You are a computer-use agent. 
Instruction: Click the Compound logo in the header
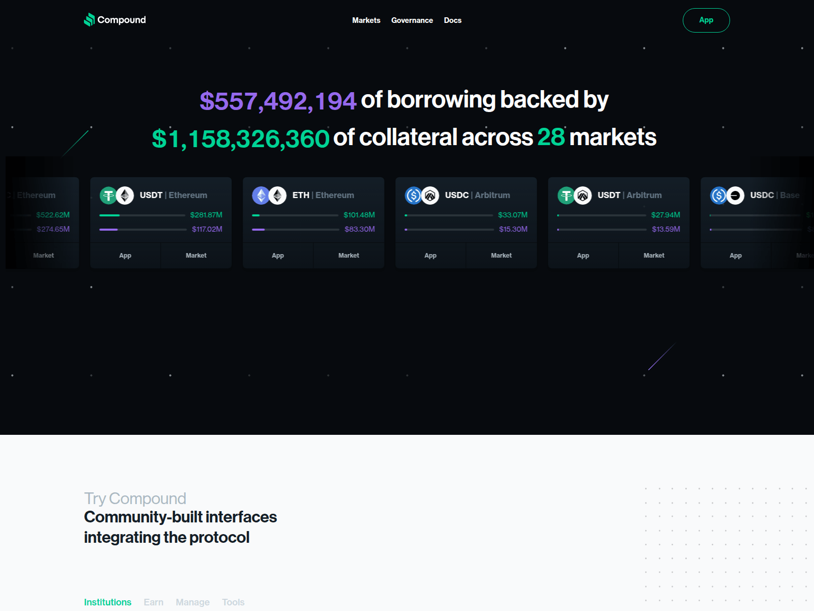114,20
